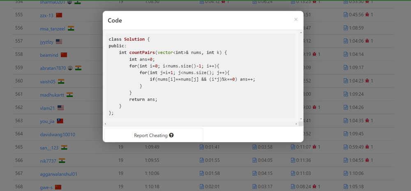Open user profile zzx-13

(47, 15)
